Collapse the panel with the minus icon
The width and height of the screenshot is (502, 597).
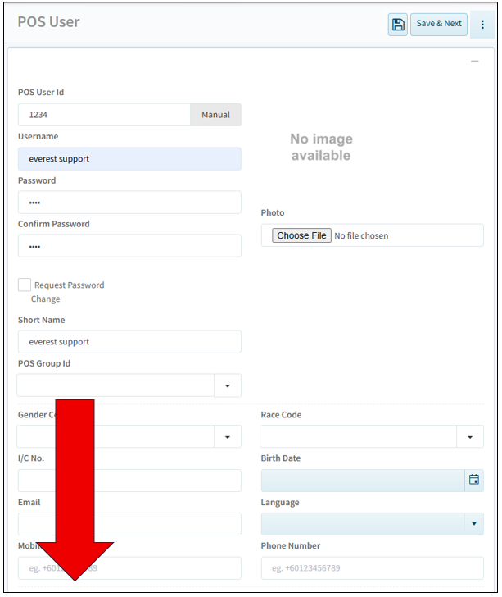pyautogui.click(x=474, y=62)
